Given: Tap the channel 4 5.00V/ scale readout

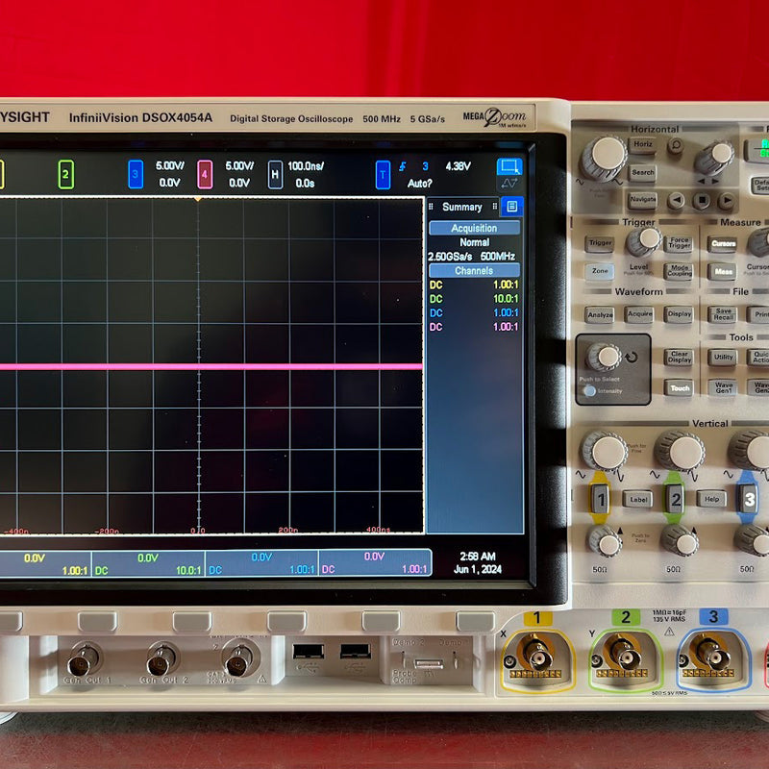Looking at the screenshot, I should click(239, 165).
